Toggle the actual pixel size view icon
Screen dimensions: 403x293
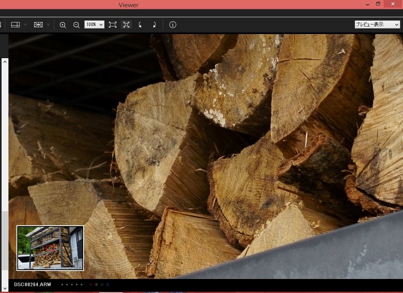pos(126,25)
